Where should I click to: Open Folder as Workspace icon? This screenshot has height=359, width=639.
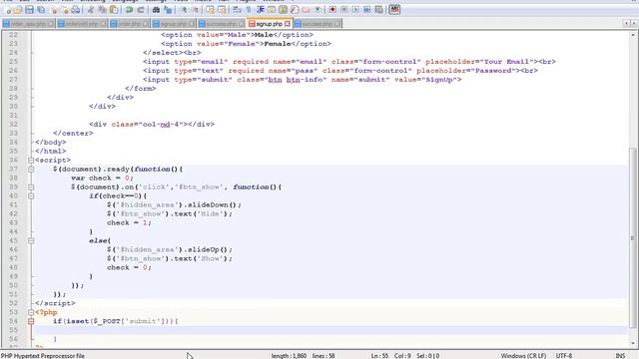point(306,10)
